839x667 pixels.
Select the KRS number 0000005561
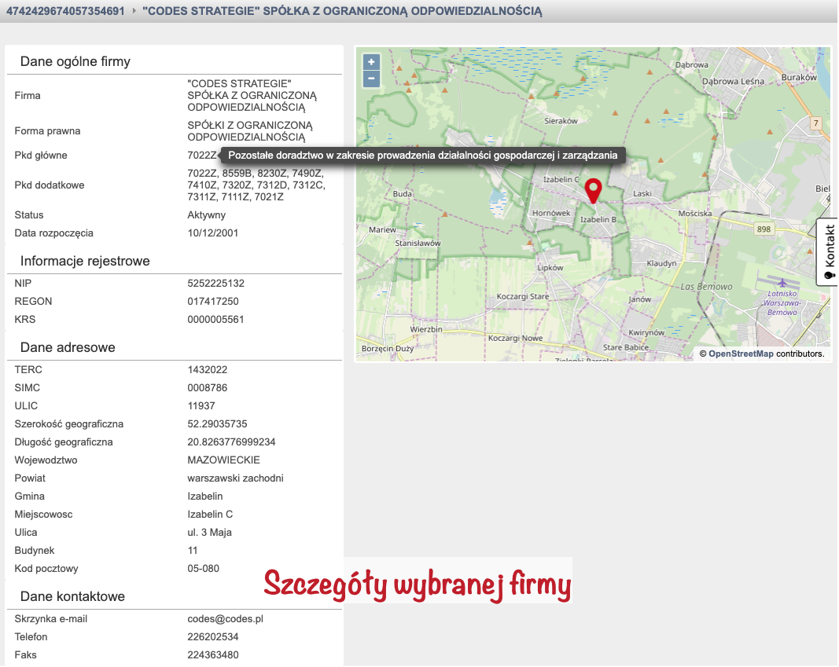(215, 320)
